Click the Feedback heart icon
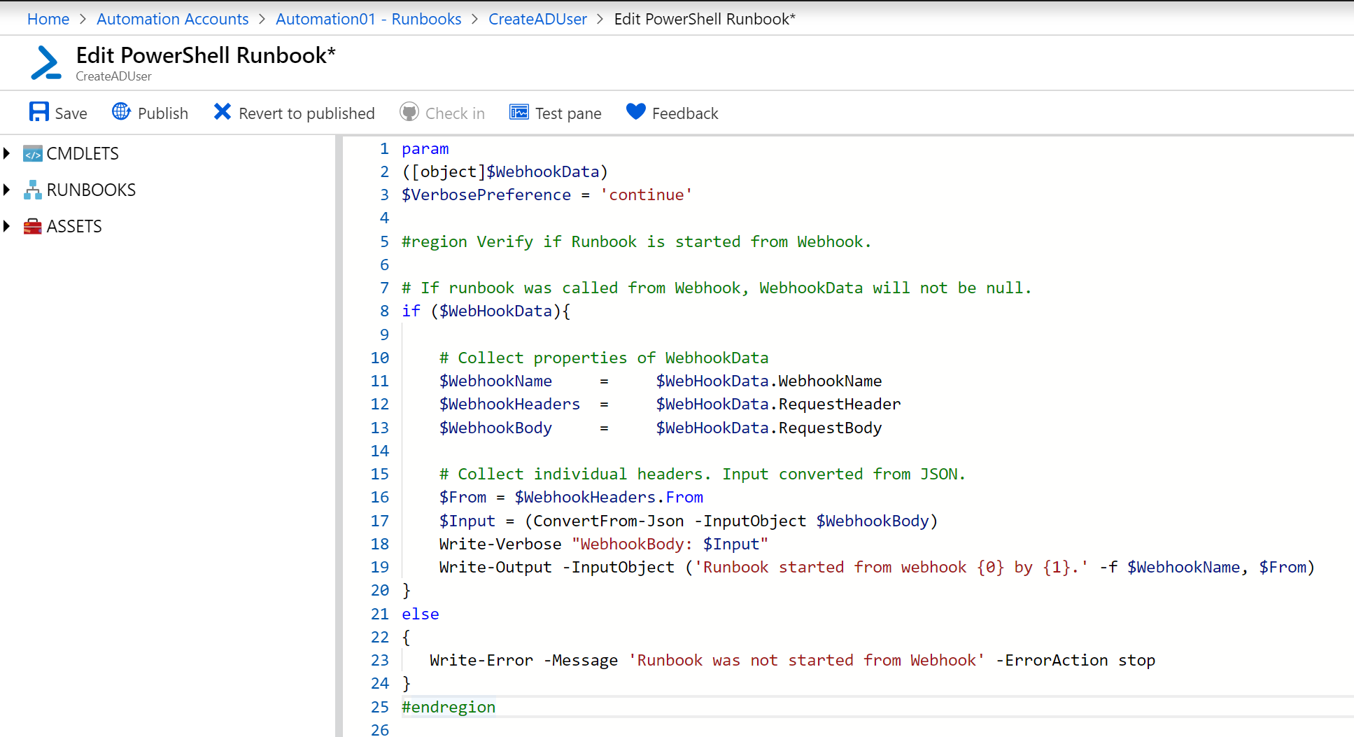The image size is (1354, 737). pos(635,112)
